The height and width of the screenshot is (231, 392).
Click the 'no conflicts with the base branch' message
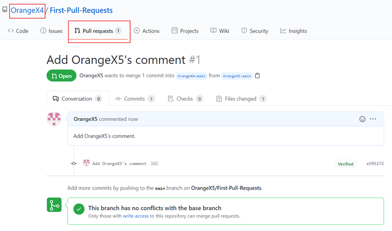click(155, 208)
